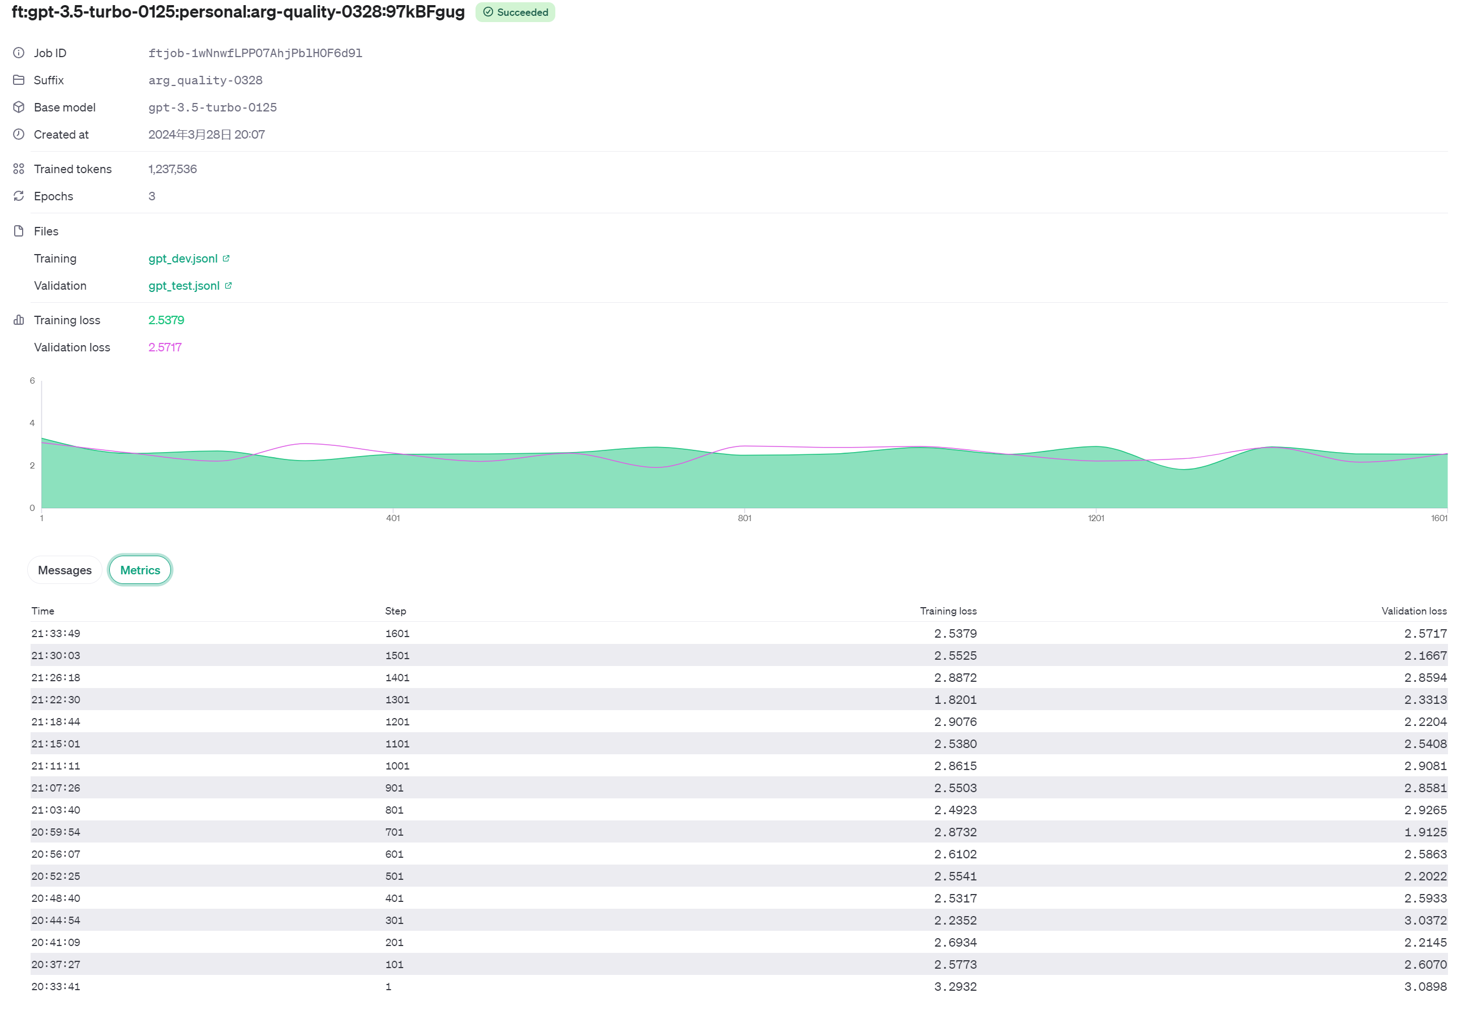The height and width of the screenshot is (1010, 1465).
Task: Click the Created at clock icon
Action: click(x=18, y=134)
